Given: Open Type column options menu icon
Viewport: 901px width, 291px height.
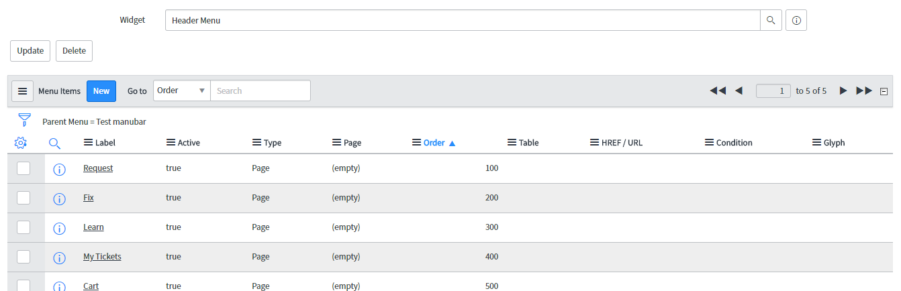Looking at the screenshot, I should coord(256,142).
